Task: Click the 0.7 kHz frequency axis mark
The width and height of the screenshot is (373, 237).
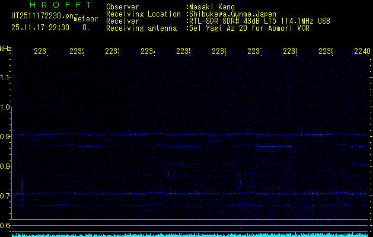Action: (x=6, y=196)
